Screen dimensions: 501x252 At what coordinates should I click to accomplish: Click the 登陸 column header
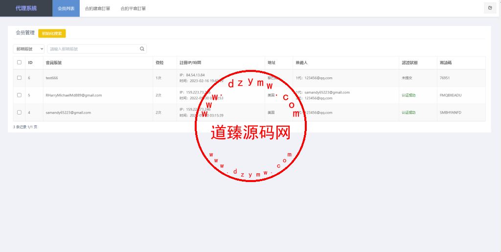point(159,63)
